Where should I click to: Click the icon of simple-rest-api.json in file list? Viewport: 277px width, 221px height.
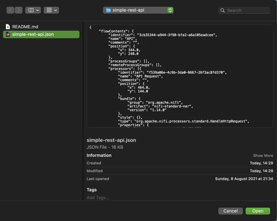pyautogui.click(x=8, y=34)
